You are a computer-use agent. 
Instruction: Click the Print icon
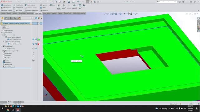(73, 2)
